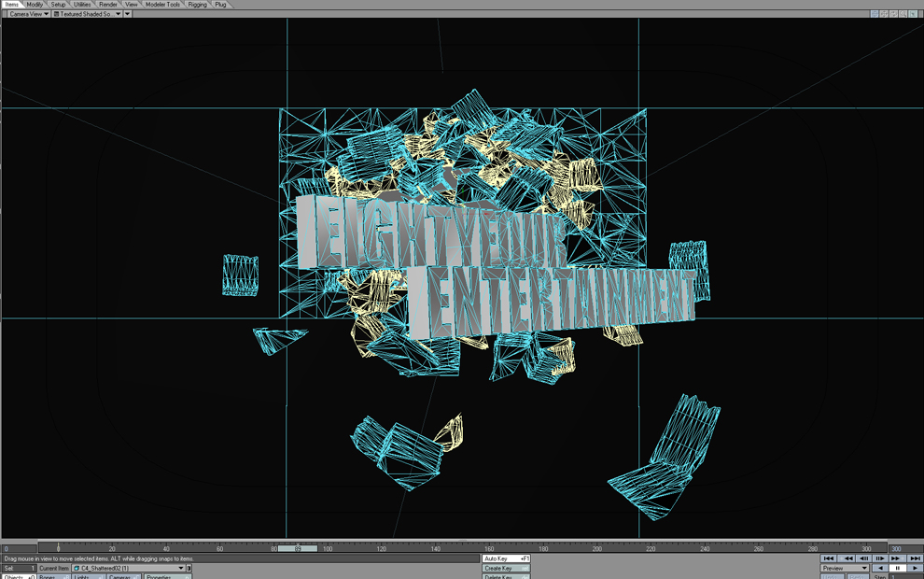Screen dimensions: 924x579
Task: Step forward one frame
Action: click(880, 558)
